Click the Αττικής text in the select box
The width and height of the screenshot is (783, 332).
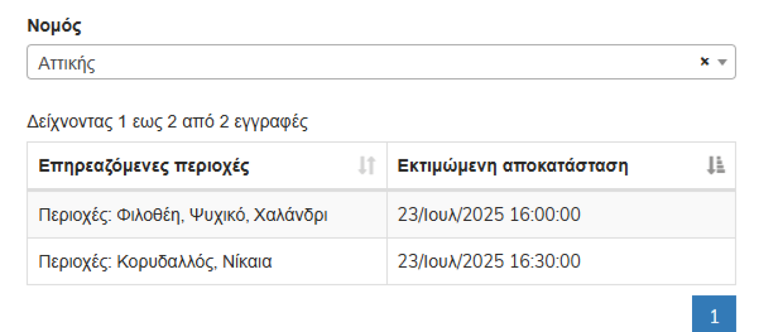click(x=66, y=63)
